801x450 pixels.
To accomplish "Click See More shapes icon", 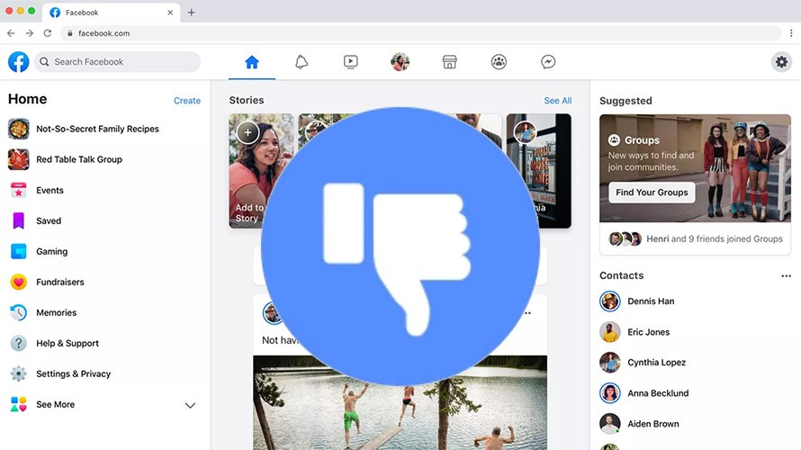I will click(18, 404).
